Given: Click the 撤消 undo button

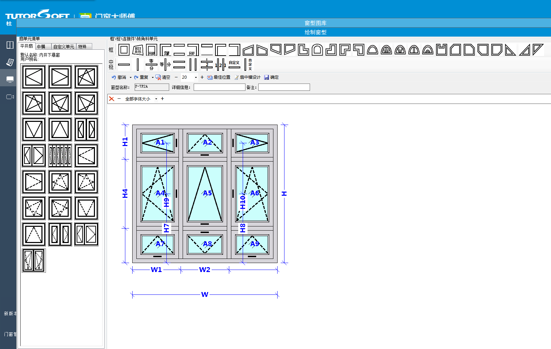Looking at the screenshot, I should pos(119,77).
